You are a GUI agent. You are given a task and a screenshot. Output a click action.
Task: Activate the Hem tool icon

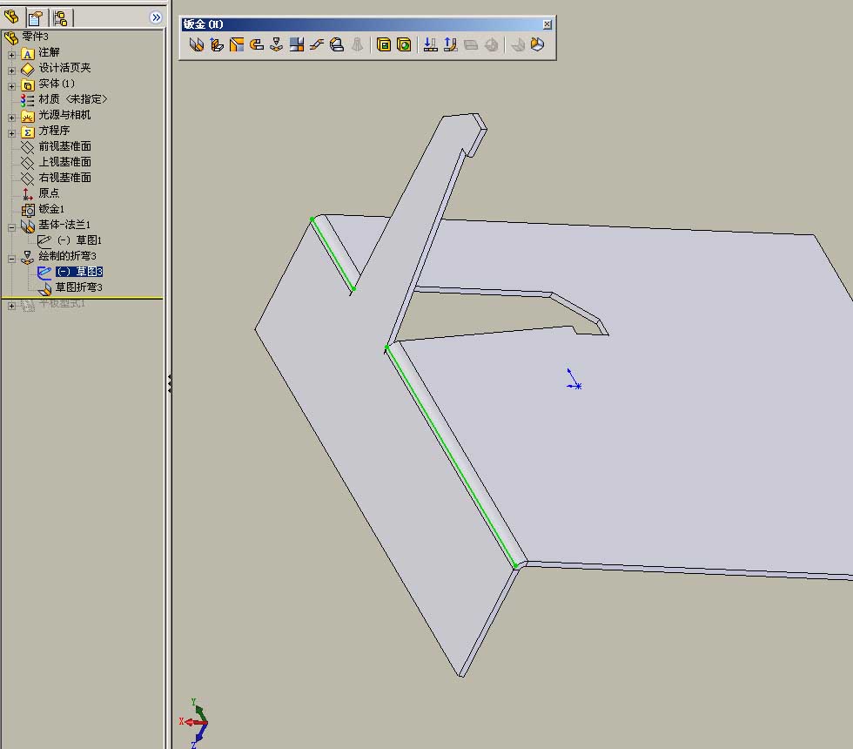pyautogui.click(x=256, y=44)
